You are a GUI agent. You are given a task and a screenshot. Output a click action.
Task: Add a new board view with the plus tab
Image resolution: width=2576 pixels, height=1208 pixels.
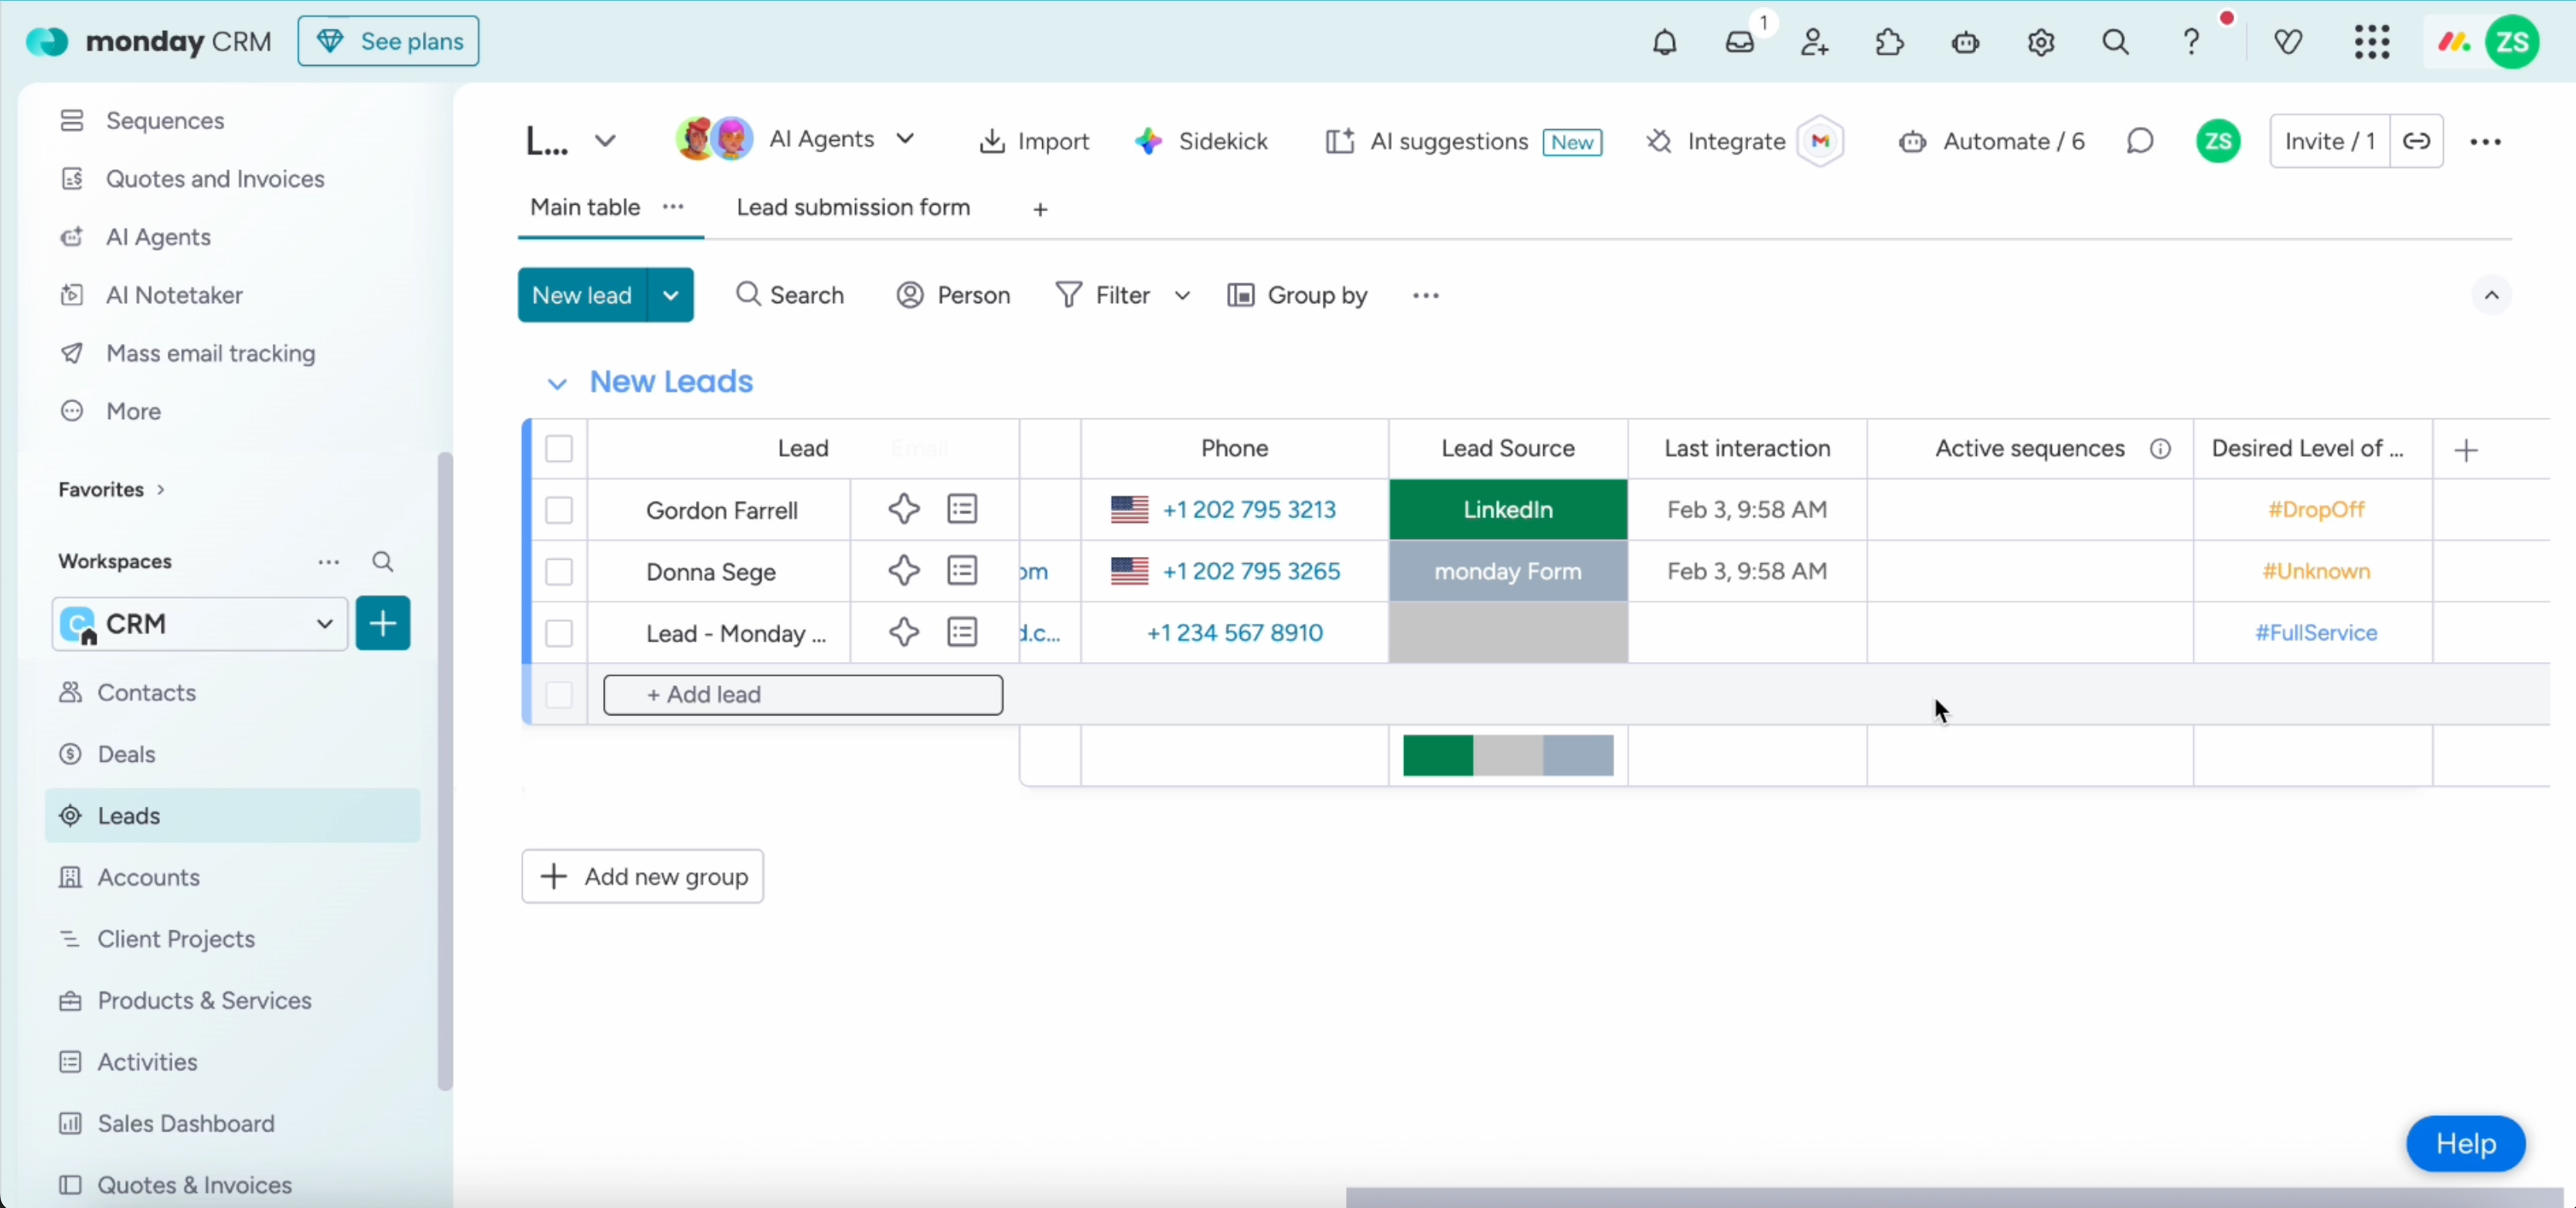[x=1040, y=209]
